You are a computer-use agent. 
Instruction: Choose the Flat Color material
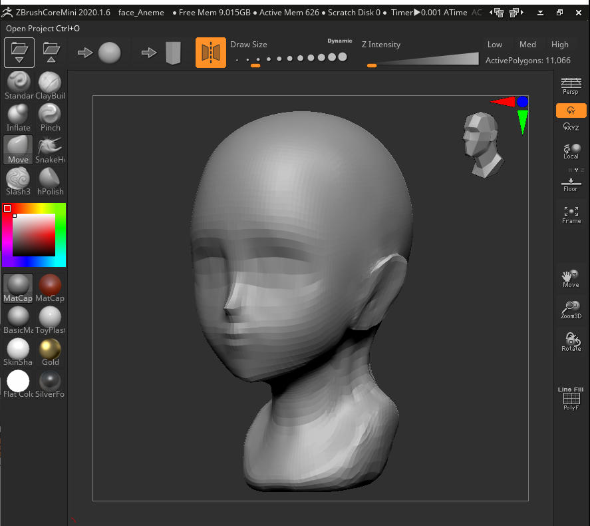19,384
